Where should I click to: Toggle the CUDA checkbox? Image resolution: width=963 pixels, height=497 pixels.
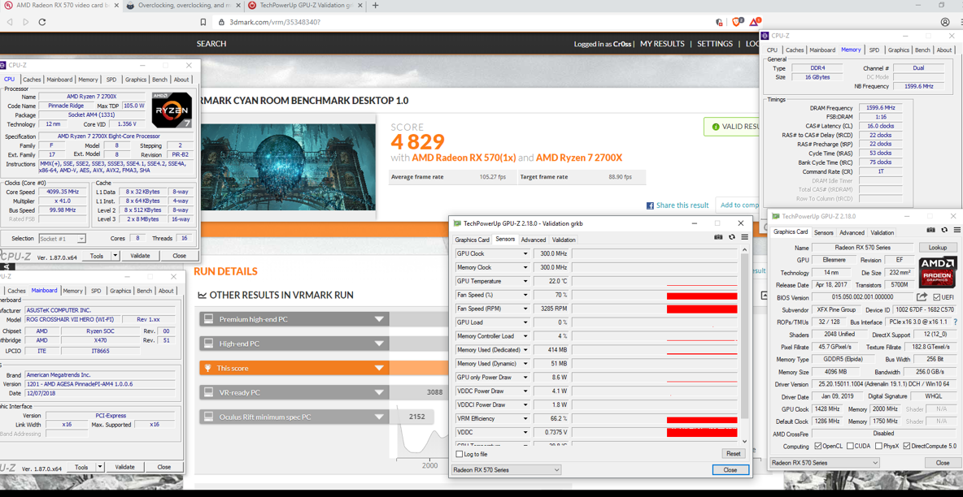(850, 446)
